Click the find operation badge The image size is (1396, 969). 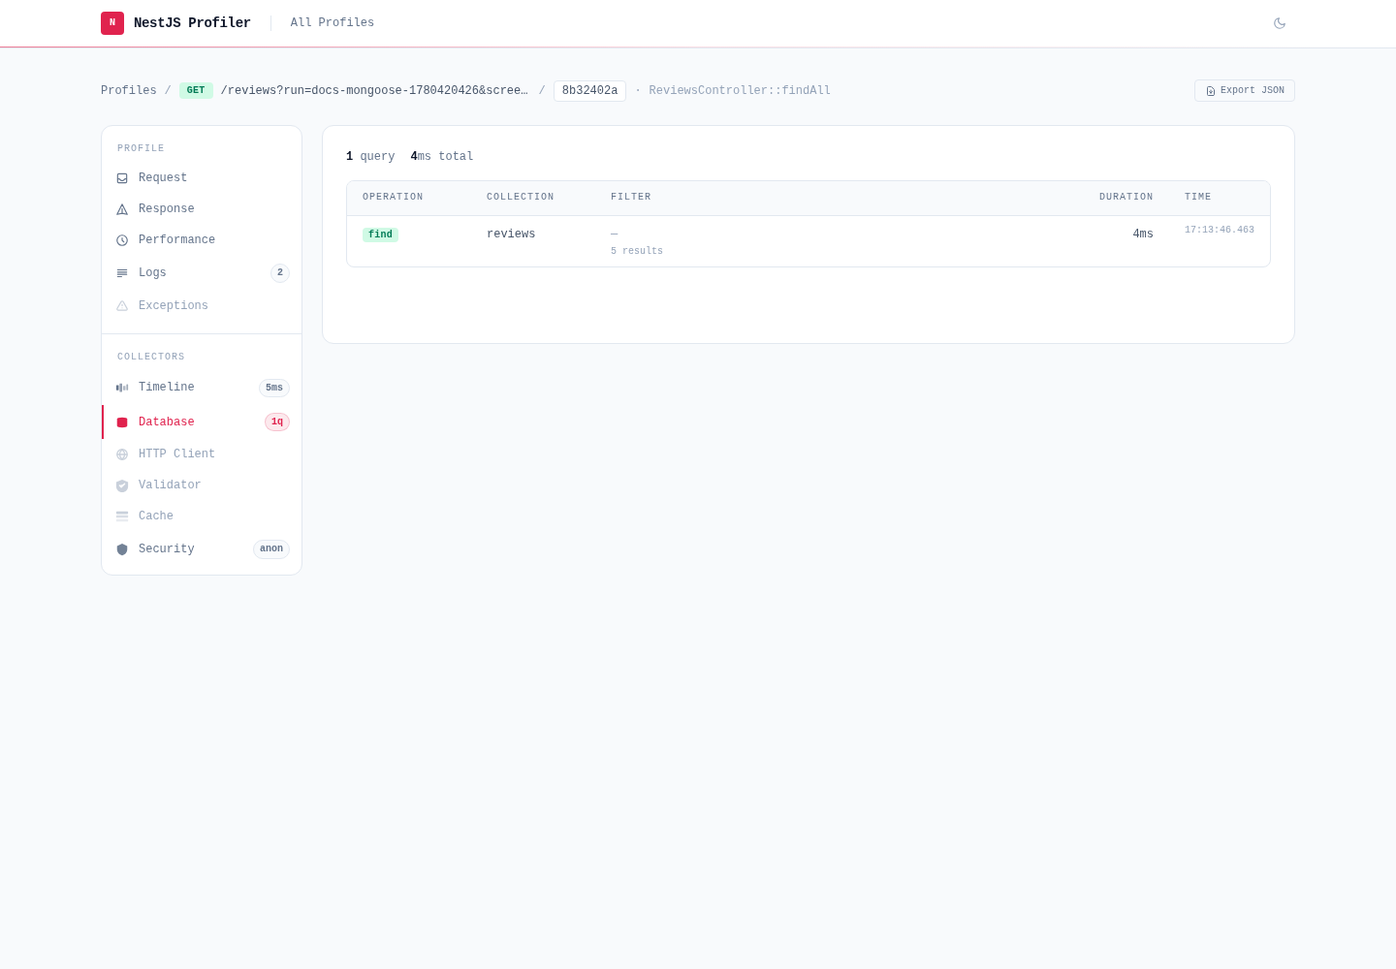380,234
